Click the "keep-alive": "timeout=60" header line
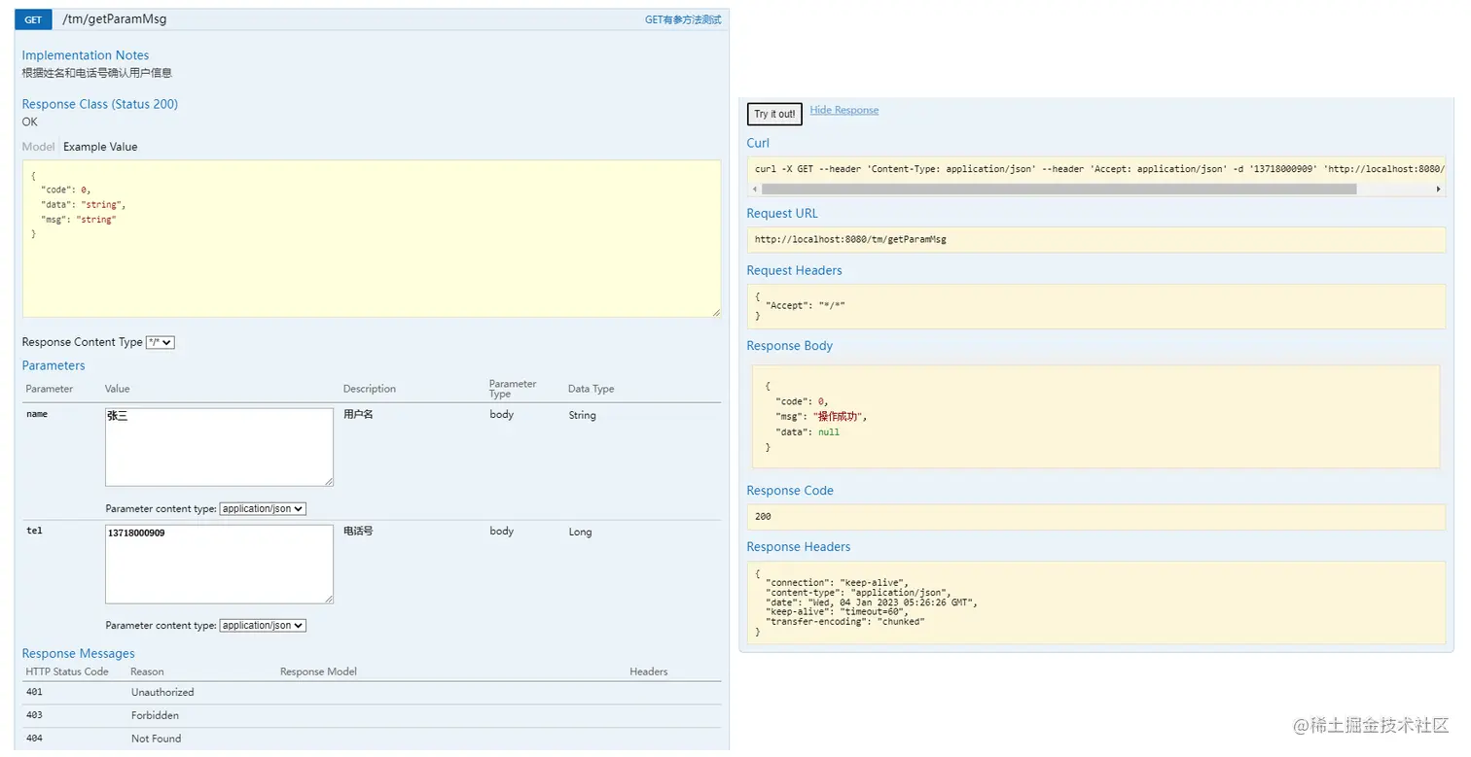 click(837, 612)
